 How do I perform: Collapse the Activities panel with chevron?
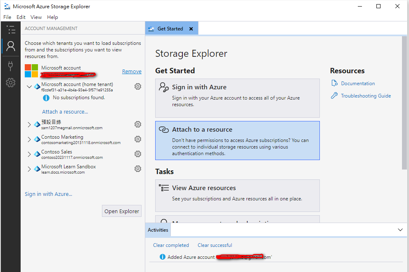point(400,230)
